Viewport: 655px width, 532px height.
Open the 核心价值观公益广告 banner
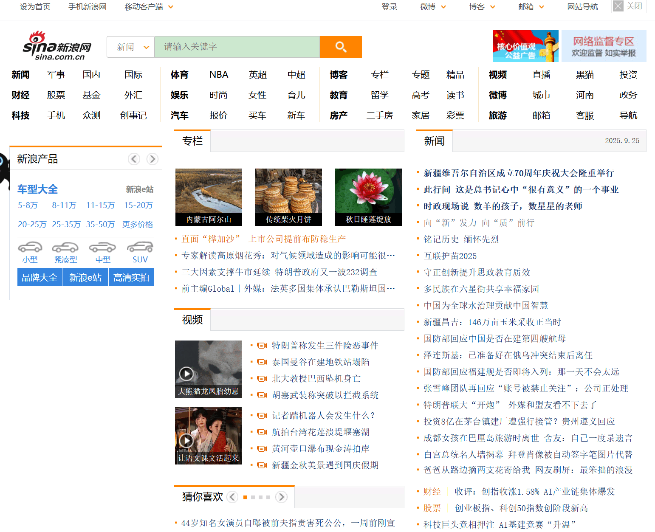[525, 46]
